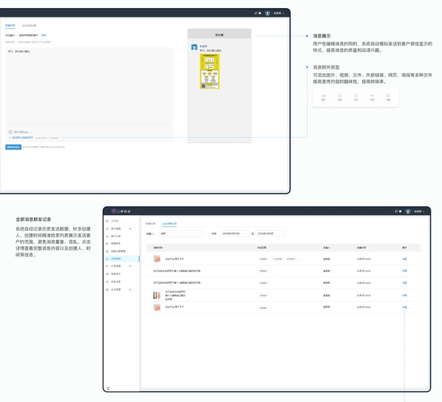Click the blue 通知成员发表 button
The height and width of the screenshot is (402, 442).
[x=13, y=147]
